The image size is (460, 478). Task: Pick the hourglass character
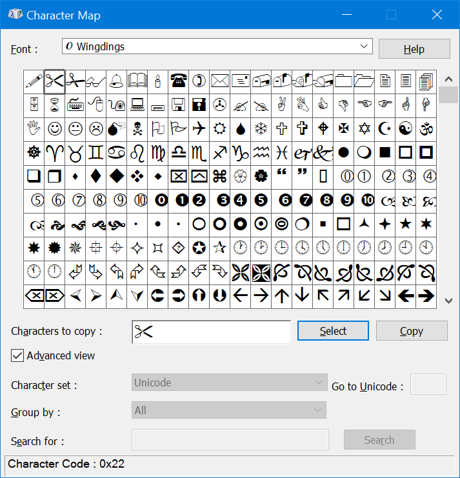click(54, 105)
